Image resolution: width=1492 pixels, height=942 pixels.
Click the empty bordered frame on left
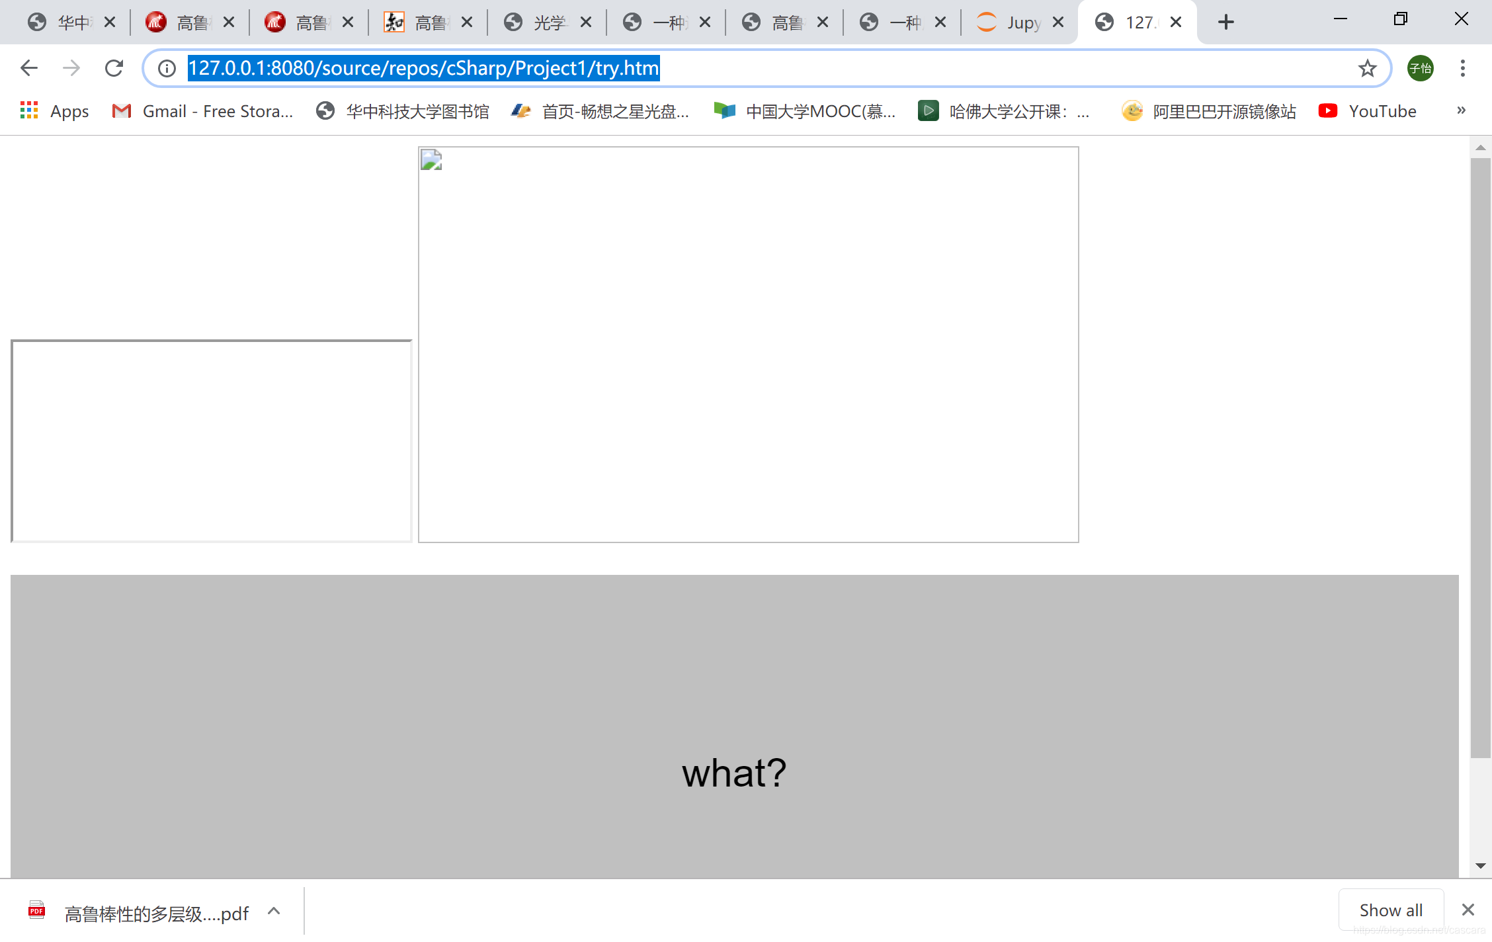tap(212, 441)
